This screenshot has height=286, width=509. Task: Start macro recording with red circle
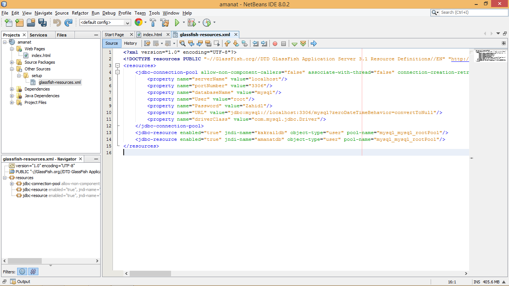275,44
